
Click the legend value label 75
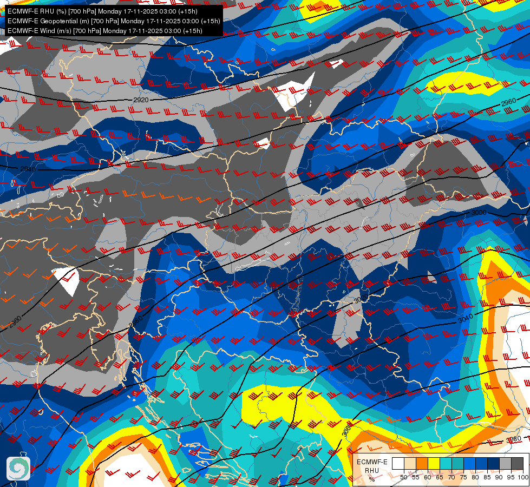click(463, 477)
